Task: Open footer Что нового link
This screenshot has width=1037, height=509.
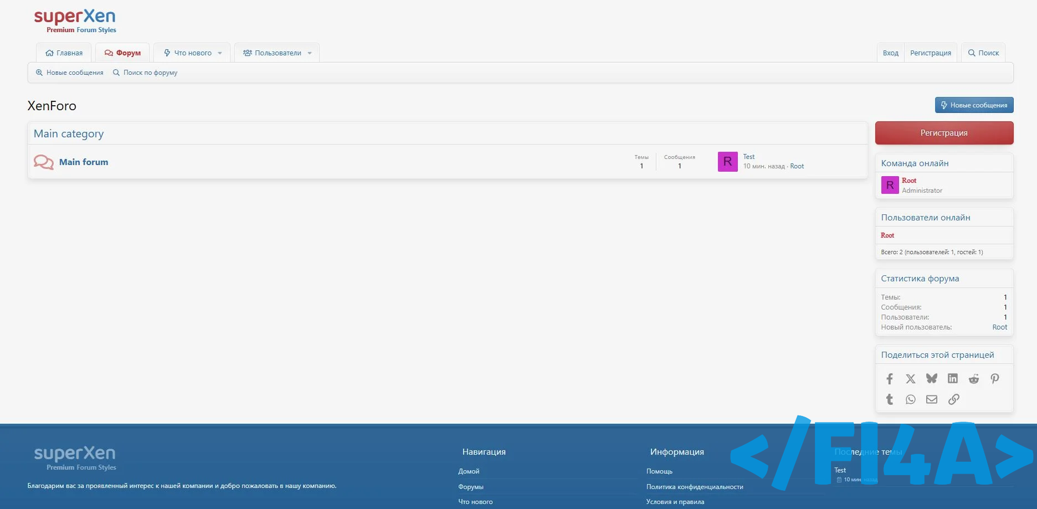Action: point(475,502)
